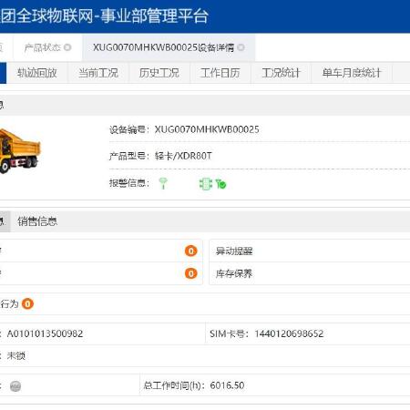Viewport: 410px width, 410px height.
Task: Click the 事业部管理平台 header title
Action: [154, 15]
